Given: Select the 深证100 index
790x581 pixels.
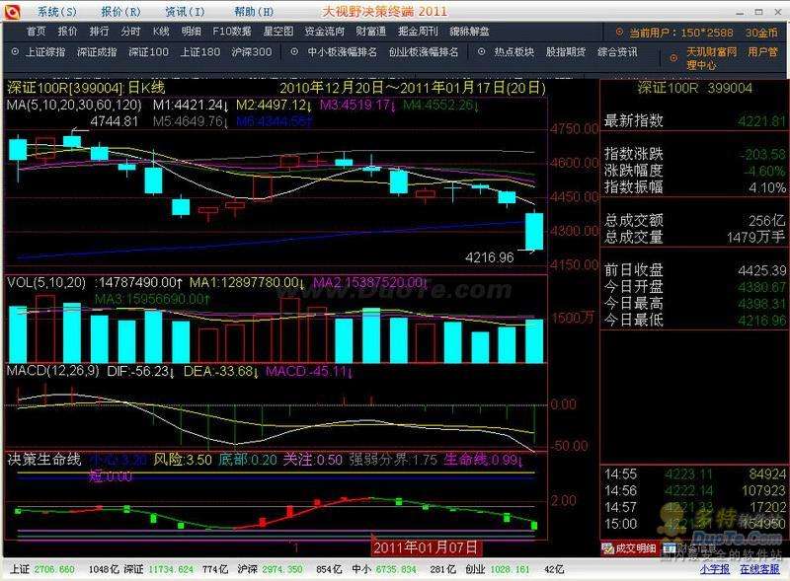Looking at the screenshot, I should coord(149,52).
